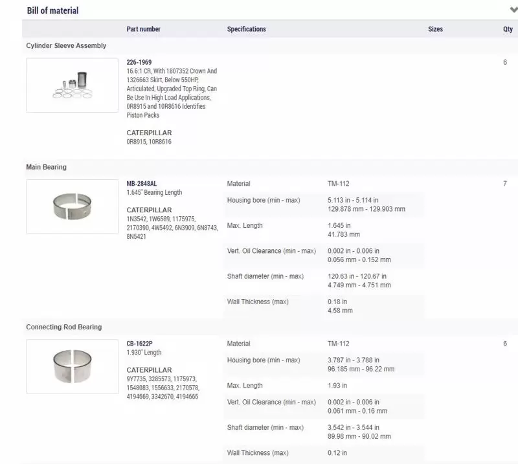Click the Sizes column header
518x464 pixels.
[x=435, y=29]
